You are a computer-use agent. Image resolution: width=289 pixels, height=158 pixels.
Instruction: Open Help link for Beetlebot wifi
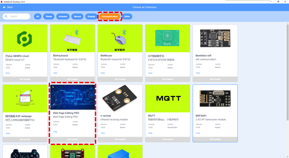point(198,73)
